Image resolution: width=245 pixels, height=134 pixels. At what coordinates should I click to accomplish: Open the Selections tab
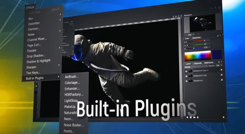click(x=208, y=62)
